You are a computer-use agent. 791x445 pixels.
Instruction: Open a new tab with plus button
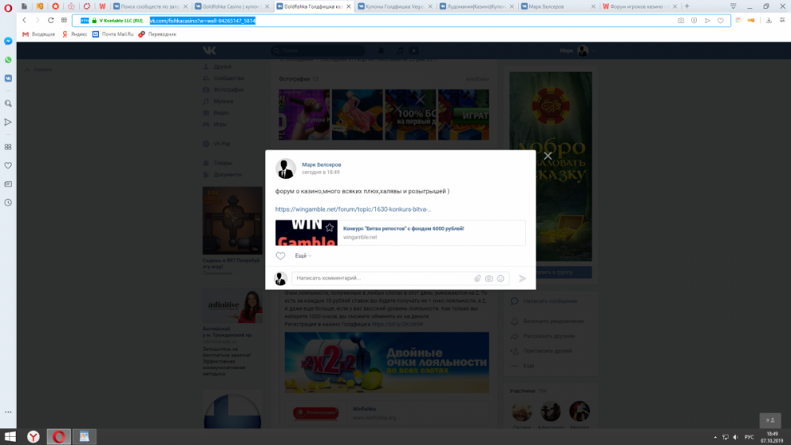pos(687,6)
